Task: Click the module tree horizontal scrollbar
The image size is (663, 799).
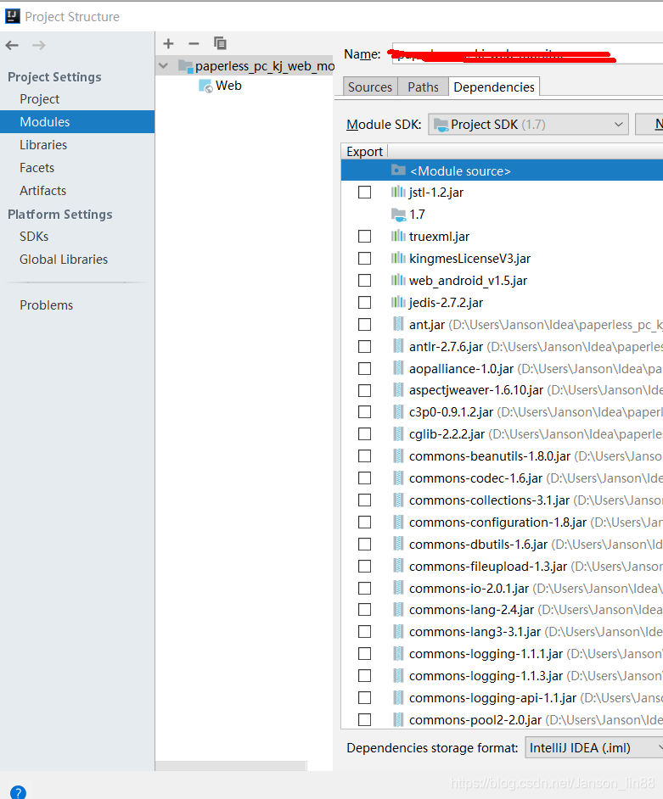Action: point(231,766)
